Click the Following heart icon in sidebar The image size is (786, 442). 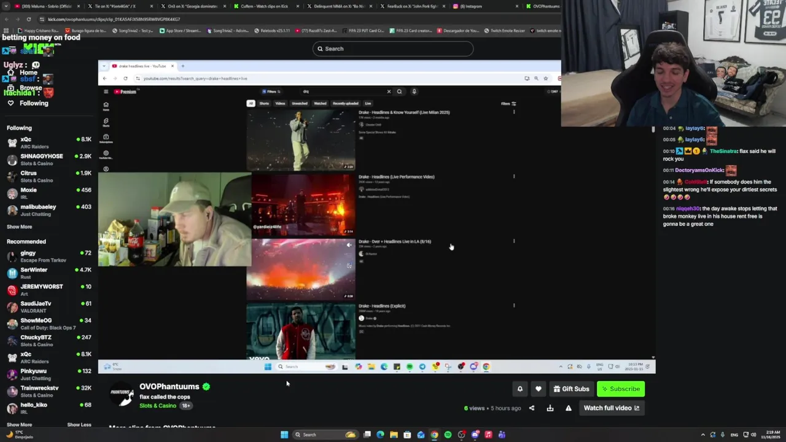(10, 103)
